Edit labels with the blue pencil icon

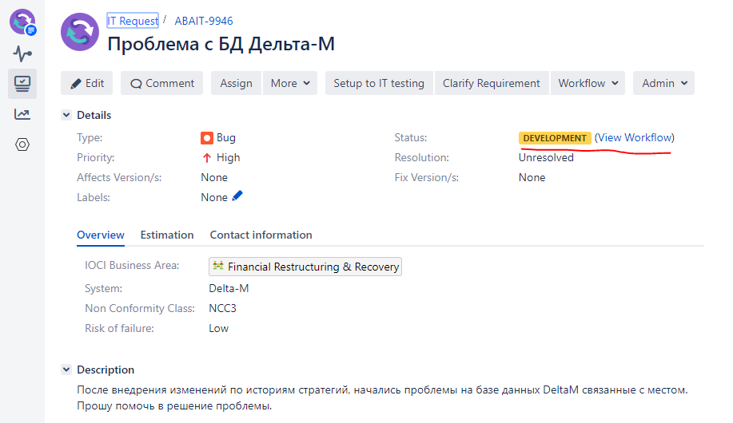[237, 196]
